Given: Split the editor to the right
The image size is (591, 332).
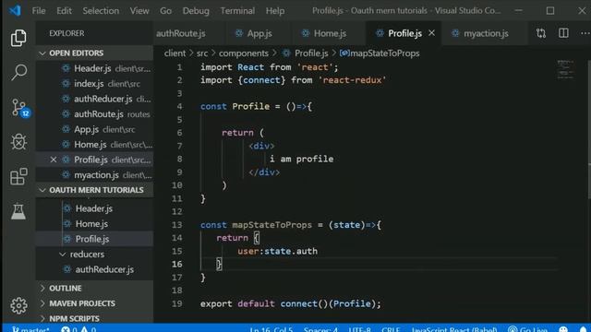Looking at the screenshot, I should [563, 33].
